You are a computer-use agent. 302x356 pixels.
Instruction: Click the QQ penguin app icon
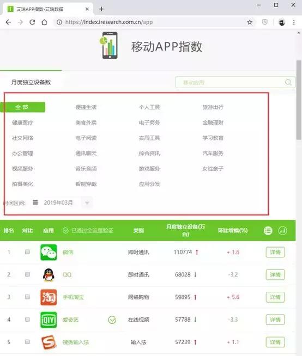tap(49, 275)
